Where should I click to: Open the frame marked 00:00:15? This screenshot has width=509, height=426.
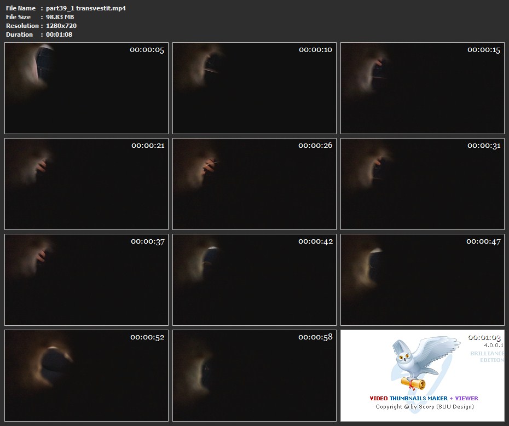point(423,88)
